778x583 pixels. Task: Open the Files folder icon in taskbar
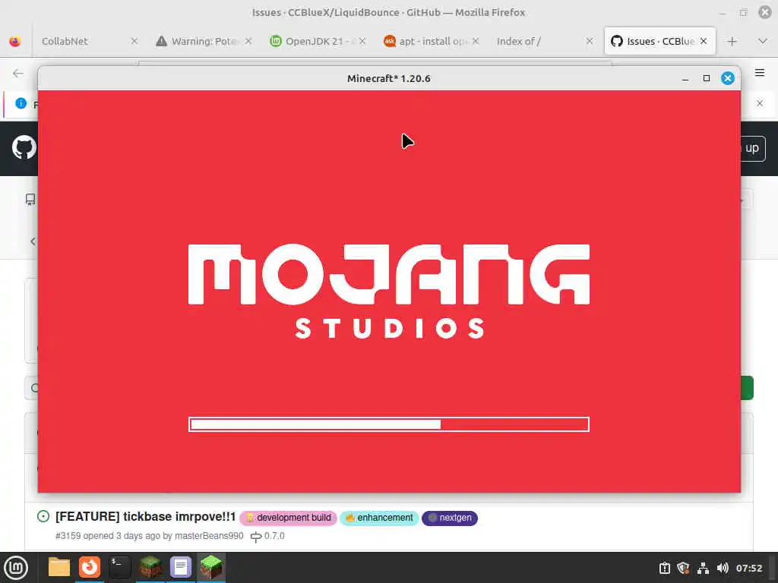tap(59, 567)
